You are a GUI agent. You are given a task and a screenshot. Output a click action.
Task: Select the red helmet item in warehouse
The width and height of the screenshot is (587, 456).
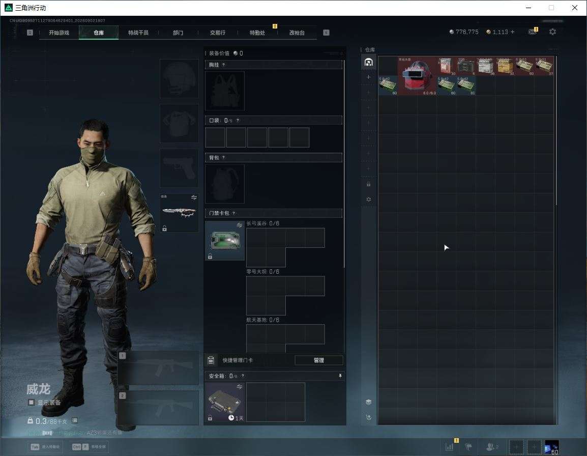[417, 76]
